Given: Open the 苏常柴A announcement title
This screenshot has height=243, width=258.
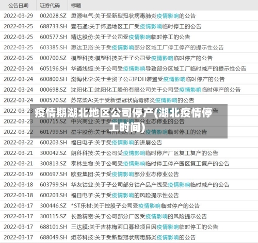Looking at the screenshot, I should (x=133, y=100).
